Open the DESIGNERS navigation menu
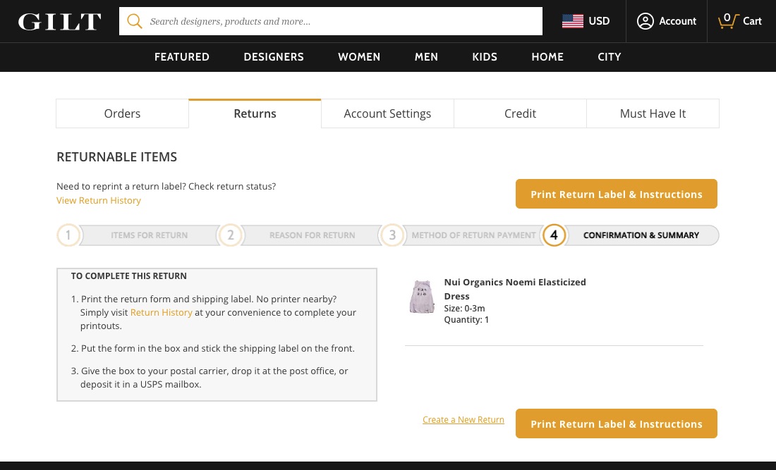776x470 pixels. [274, 57]
